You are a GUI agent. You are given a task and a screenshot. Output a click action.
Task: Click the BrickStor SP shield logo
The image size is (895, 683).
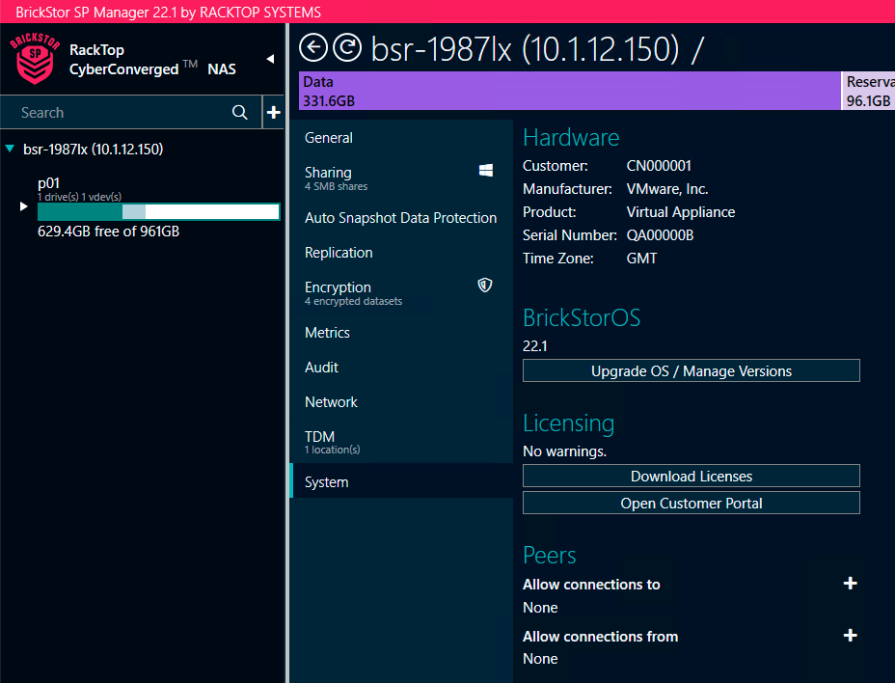click(x=35, y=58)
